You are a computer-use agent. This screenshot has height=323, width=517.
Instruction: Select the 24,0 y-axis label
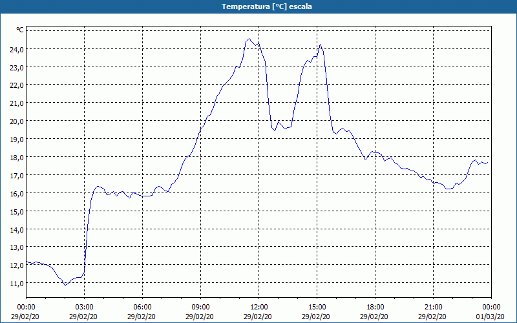[x=17, y=50]
